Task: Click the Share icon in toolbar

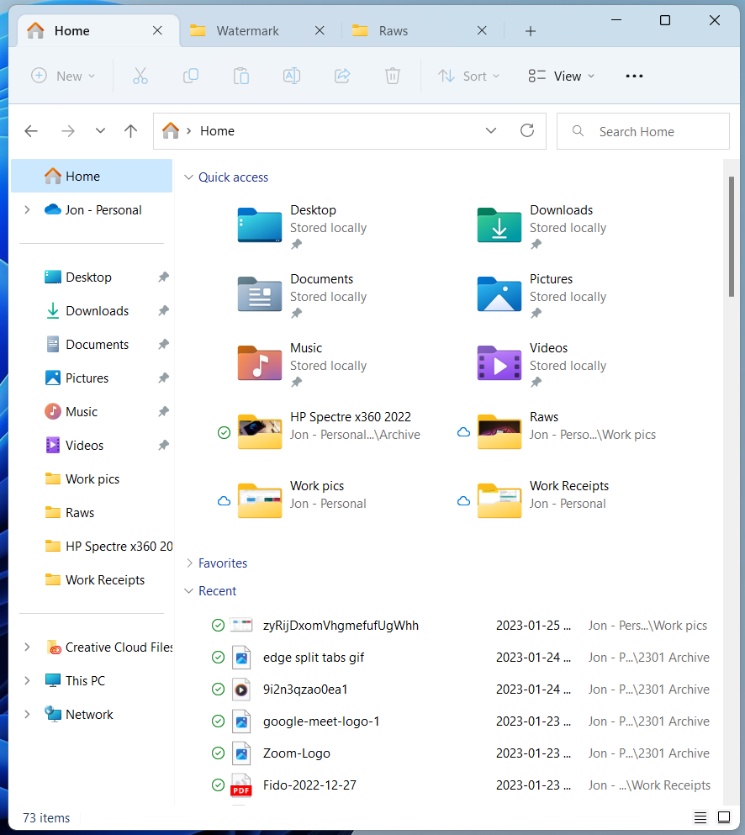Action: [x=342, y=76]
